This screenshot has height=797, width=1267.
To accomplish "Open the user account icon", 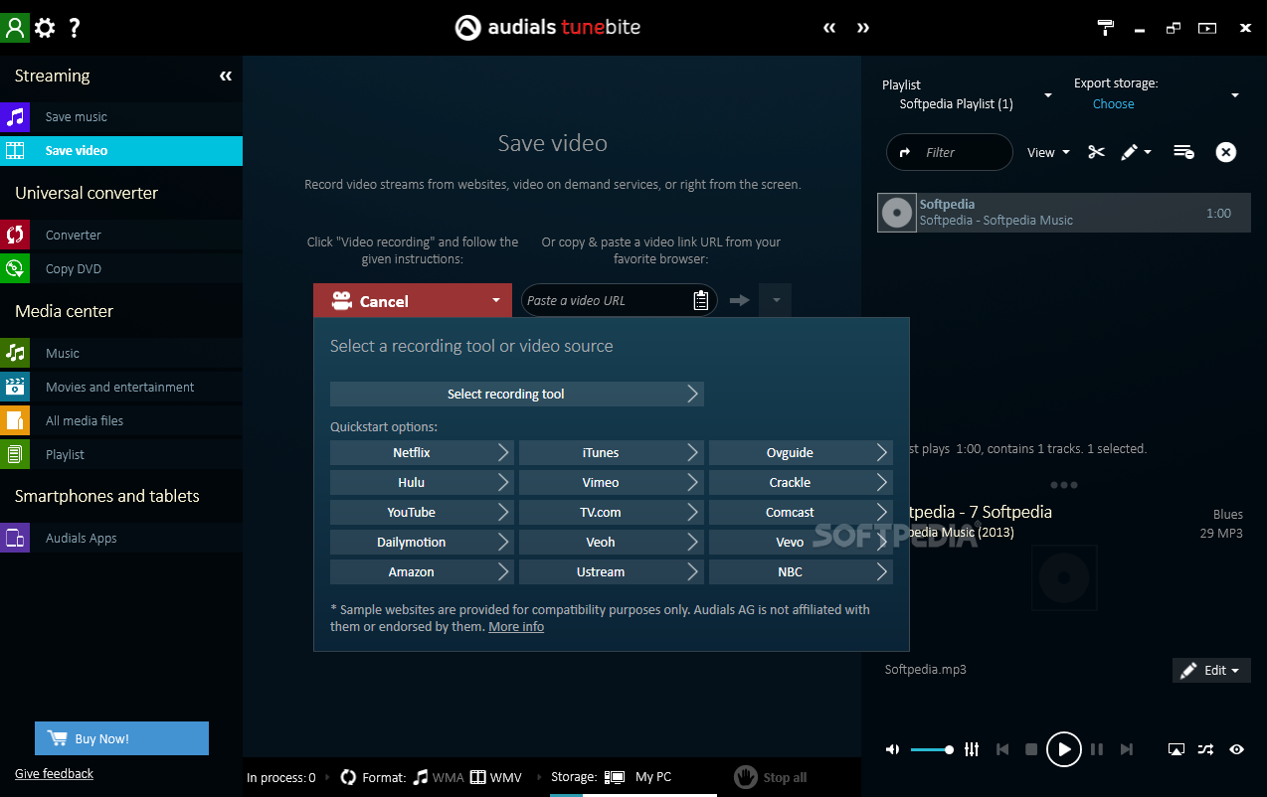I will [15, 27].
